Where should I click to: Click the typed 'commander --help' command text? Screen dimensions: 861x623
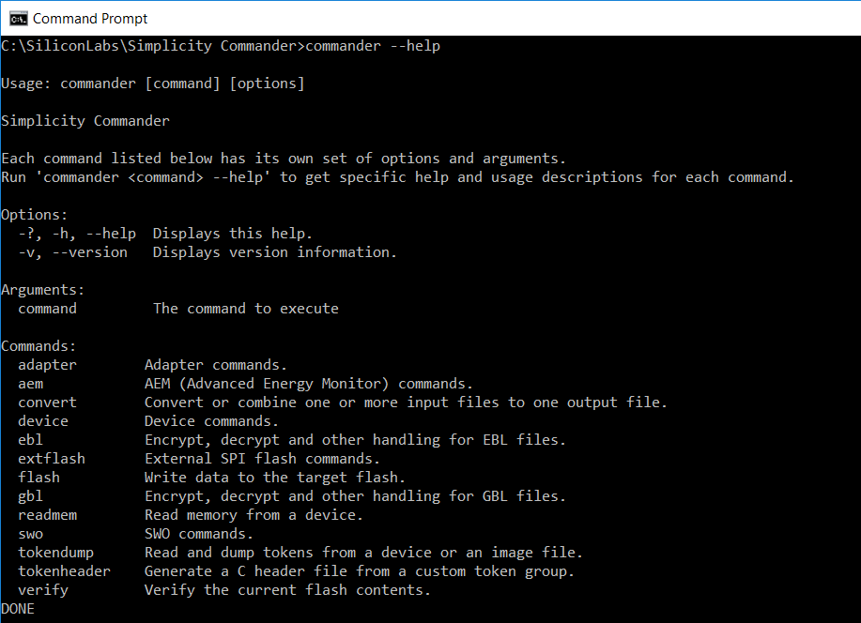coord(373,46)
